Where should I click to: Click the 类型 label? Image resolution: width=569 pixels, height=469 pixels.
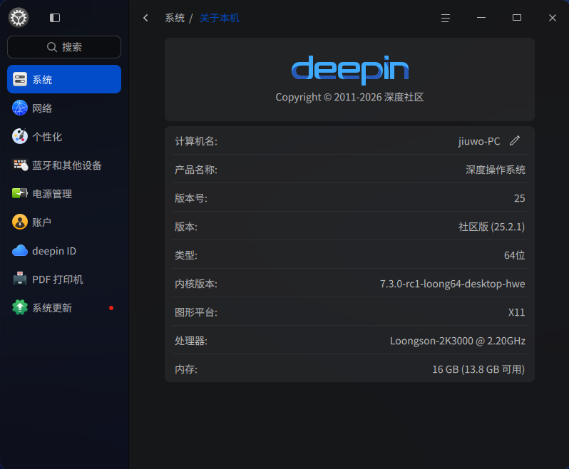(x=186, y=255)
